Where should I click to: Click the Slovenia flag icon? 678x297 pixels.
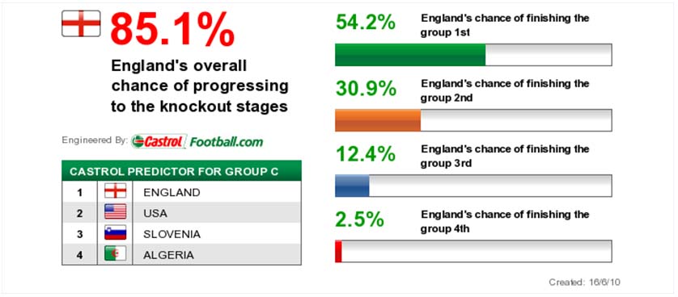[x=116, y=233]
